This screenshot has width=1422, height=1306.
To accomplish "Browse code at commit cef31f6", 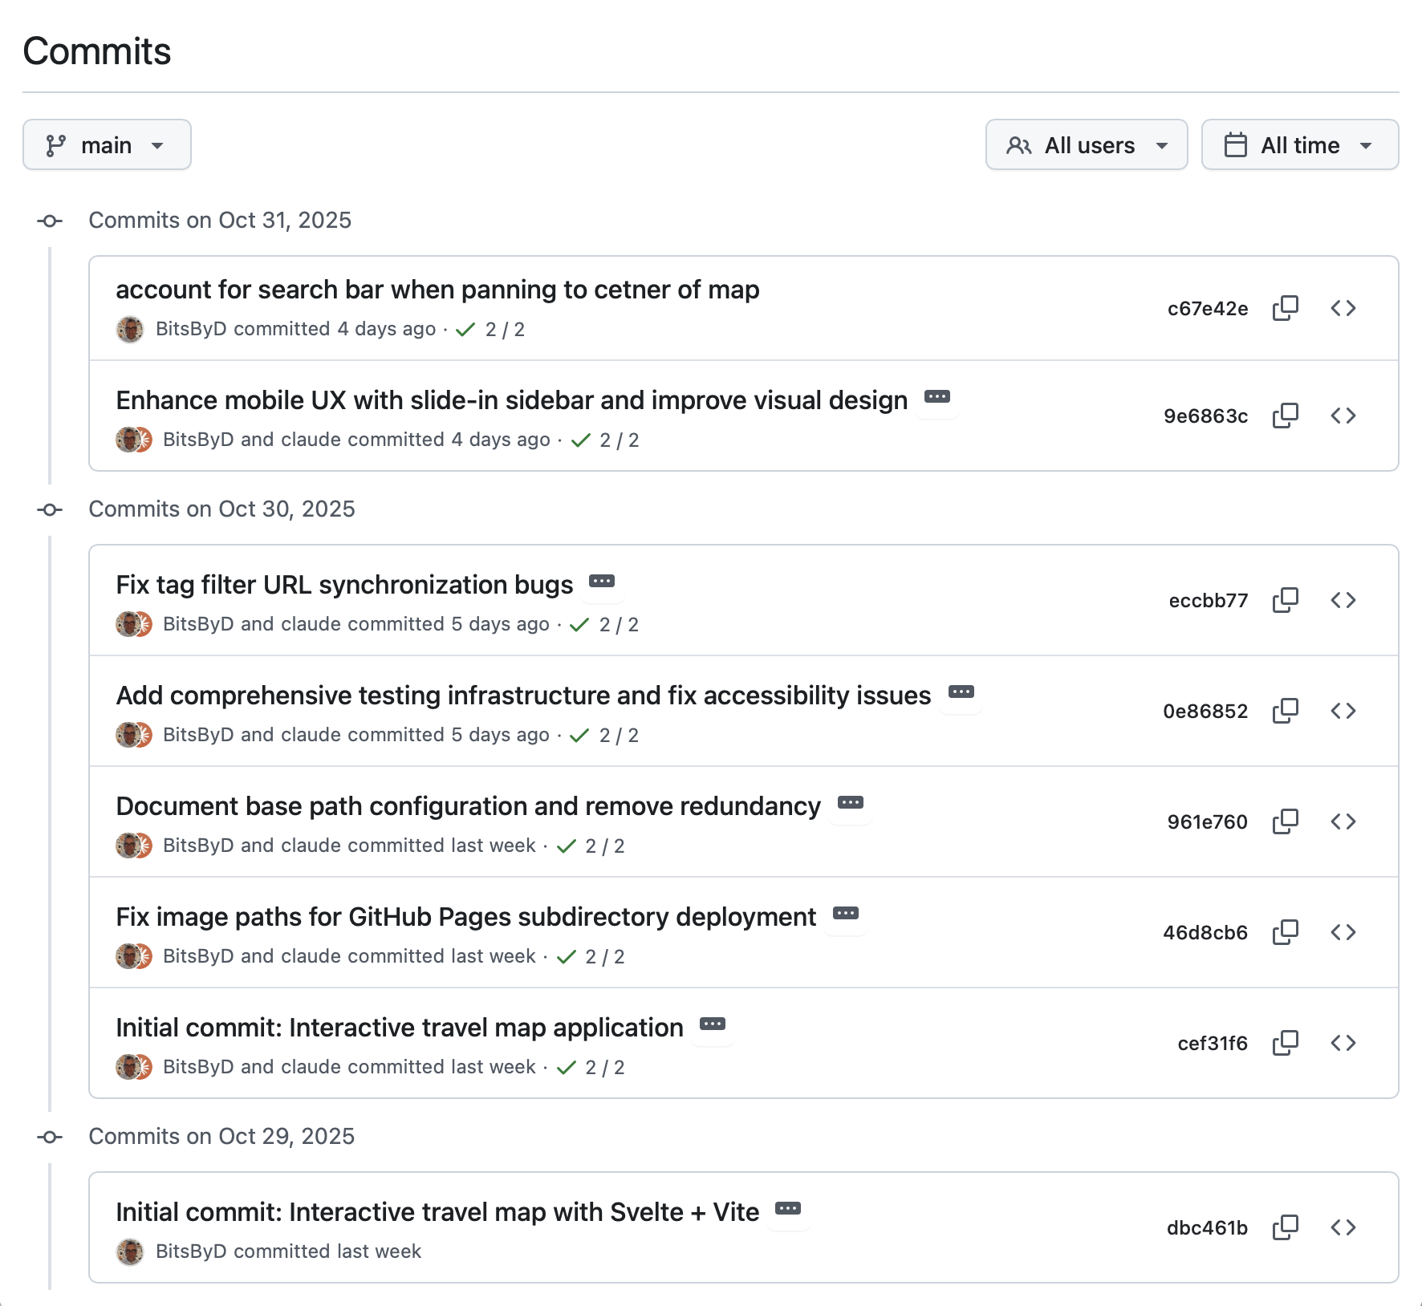I will tap(1343, 1043).
